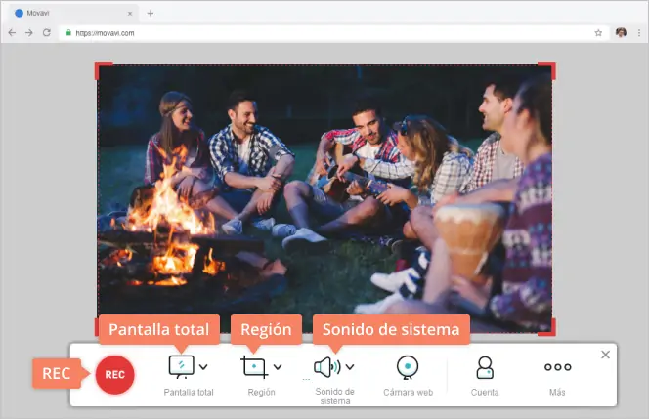Open a new browser tab
The width and height of the screenshot is (649, 419).
(x=151, y=14)
